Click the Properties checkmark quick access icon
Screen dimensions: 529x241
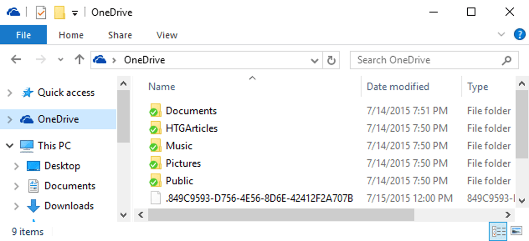(41, 13)
